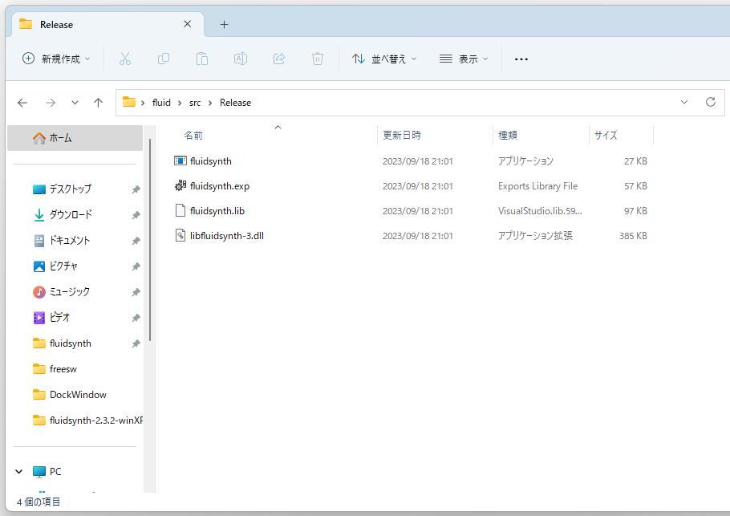Collapse the PC tree node
Screen dimensions: 730x516
pyautogui.click(x=19, y=472)
